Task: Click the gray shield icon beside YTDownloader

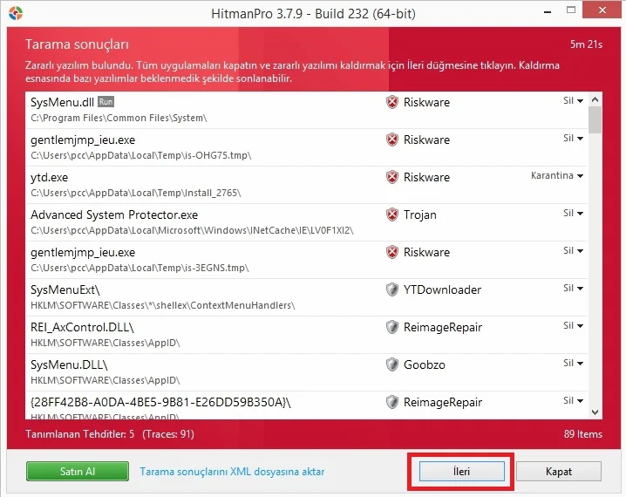Action: tap(392, 289)
